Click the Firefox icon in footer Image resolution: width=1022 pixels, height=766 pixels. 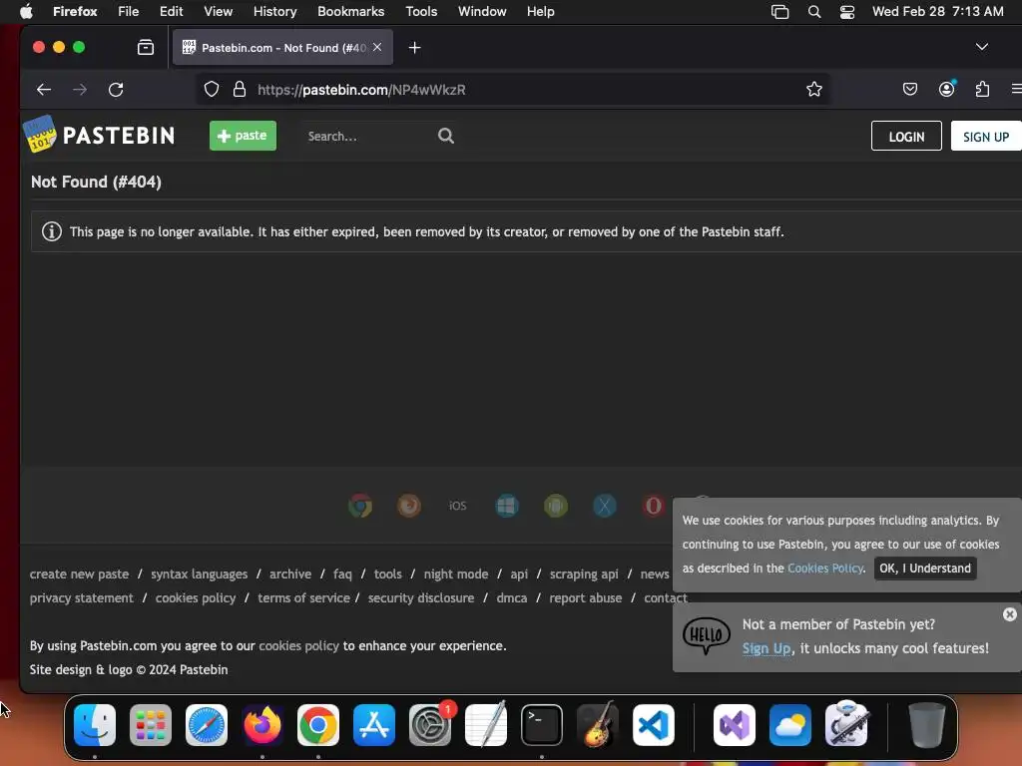409,506
